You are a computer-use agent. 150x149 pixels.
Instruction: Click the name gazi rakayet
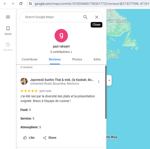61,46
